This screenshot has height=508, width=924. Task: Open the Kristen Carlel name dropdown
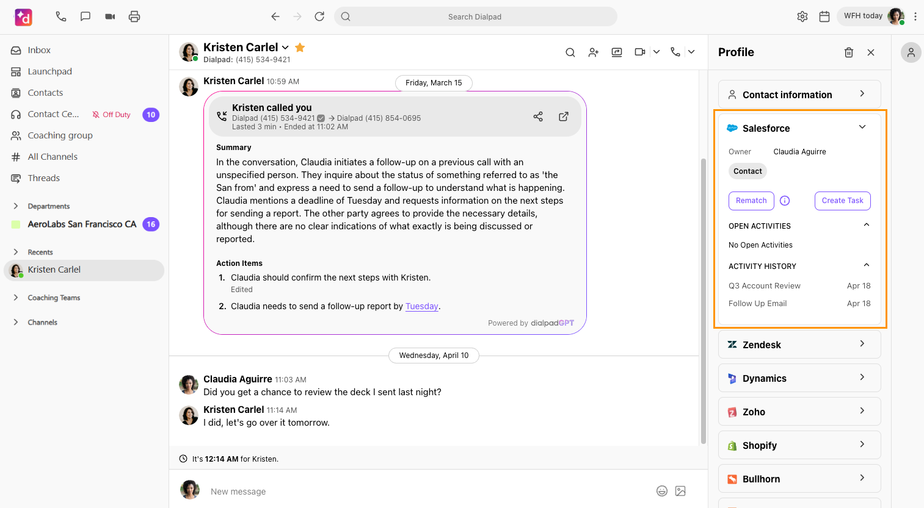point(285,48)
